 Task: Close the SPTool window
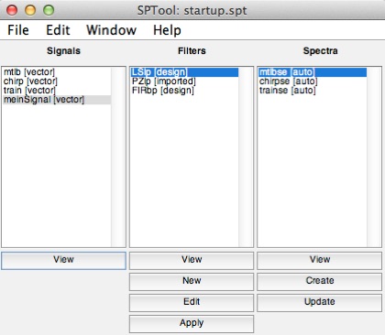coord(12,10)
